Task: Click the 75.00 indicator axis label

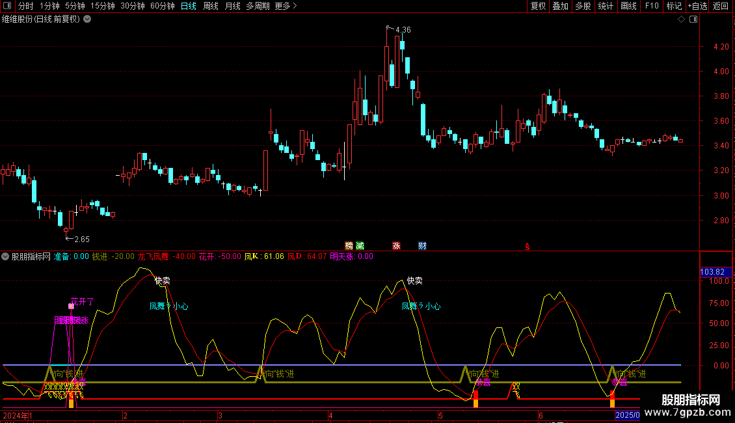Action: pyautogui.click(x=719, y=303)
